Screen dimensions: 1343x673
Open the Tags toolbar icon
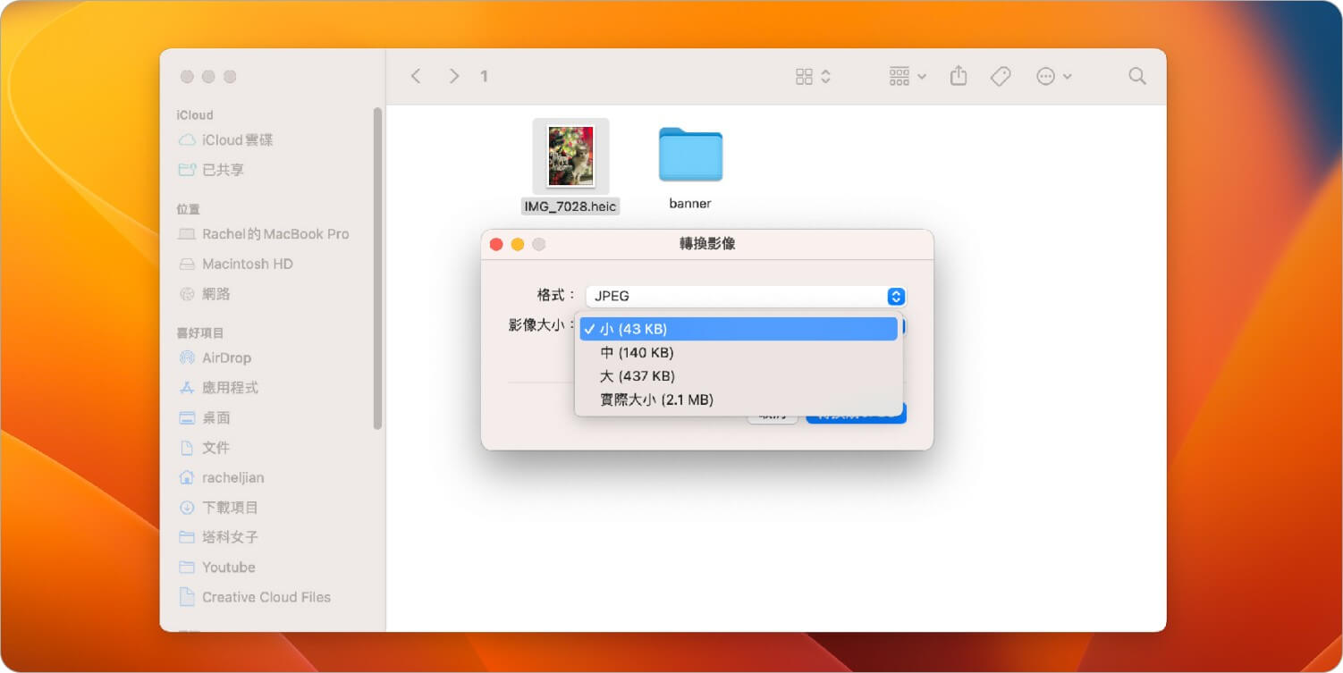tap(1001, 77)
